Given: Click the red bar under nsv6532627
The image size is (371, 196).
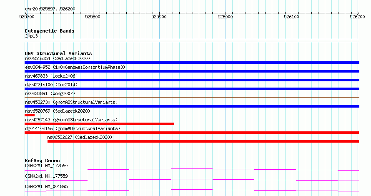Looking at the screenshot, I should tap(203, 141).
